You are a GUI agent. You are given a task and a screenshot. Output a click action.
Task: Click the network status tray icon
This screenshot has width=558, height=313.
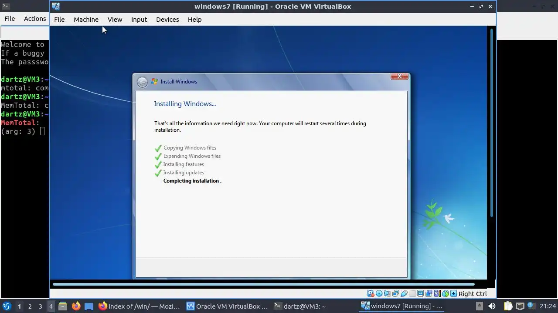click(520, 306)
